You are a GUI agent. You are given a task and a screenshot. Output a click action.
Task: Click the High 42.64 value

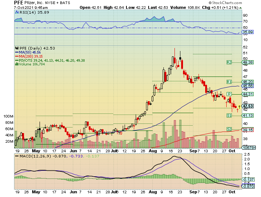[114, 7]
